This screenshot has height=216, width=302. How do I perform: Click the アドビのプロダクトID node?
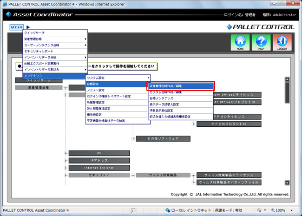tap(229, 124)
